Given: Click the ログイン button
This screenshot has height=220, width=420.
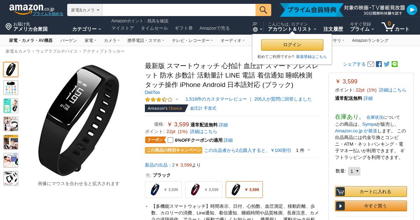Looking at the screenshot, I should pos(292,45).
